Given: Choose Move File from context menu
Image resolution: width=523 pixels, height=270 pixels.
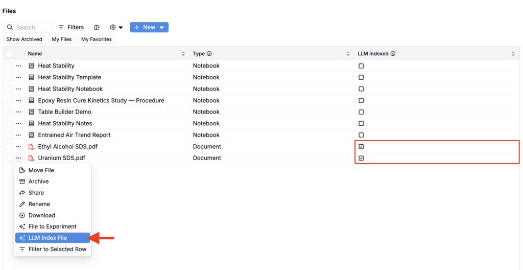Looking at the screenshot, I should pos(53,170).
